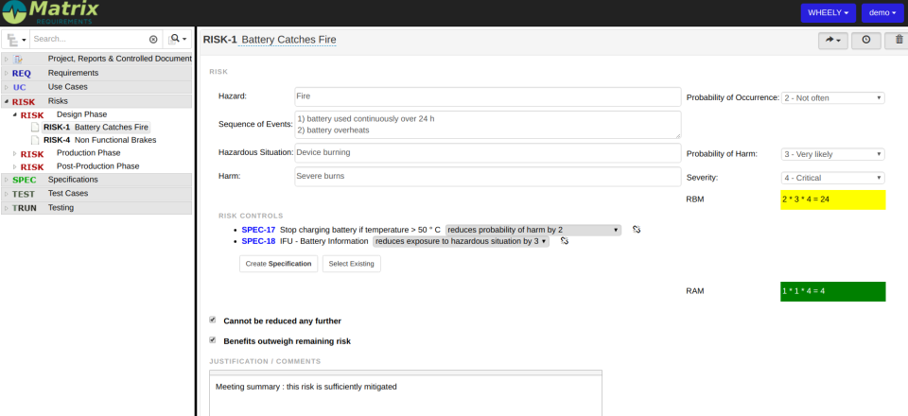Open the demo user menu
The image size is (908, 416).
(883, 13)
